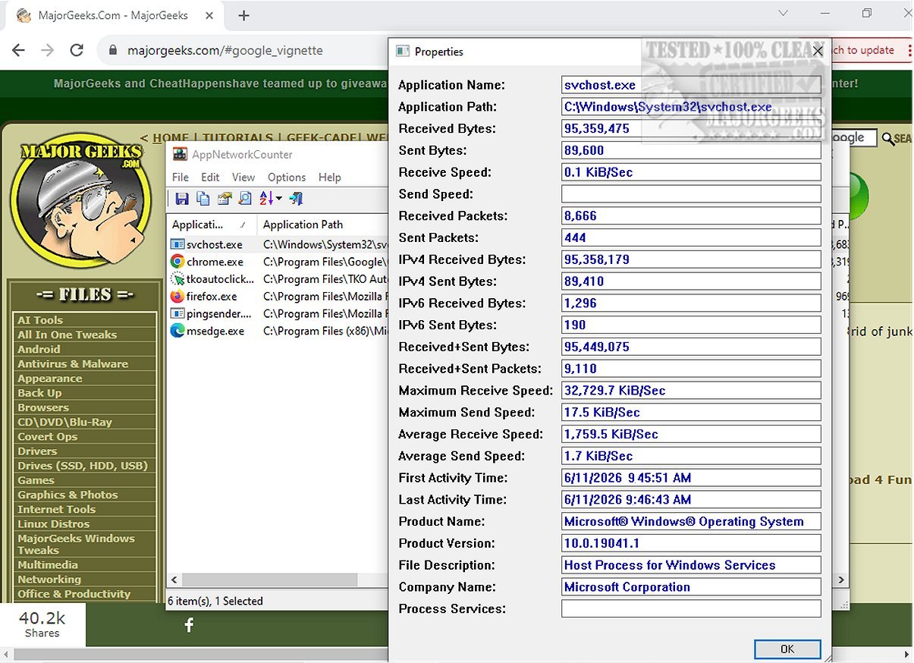Sort by the Application Path column header
This screenshot has height=663, width=914.
tap(322, 225)
